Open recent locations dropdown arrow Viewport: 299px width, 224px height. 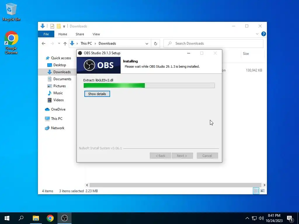(x=59, y=44)
